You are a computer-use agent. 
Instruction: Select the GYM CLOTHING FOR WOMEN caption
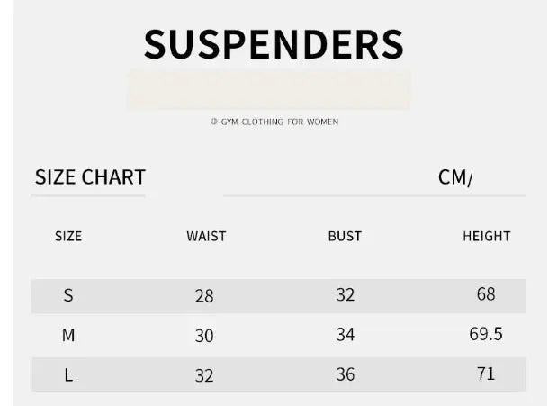[x=274, y=122]
